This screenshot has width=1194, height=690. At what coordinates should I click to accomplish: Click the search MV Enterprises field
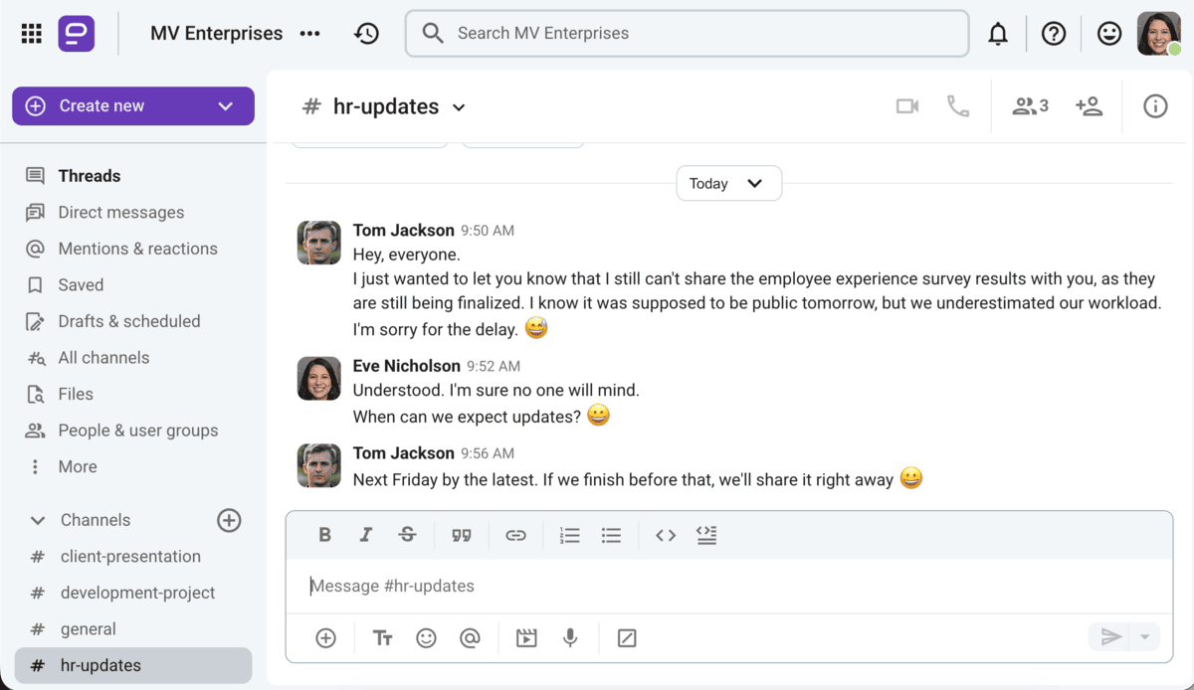687,33
